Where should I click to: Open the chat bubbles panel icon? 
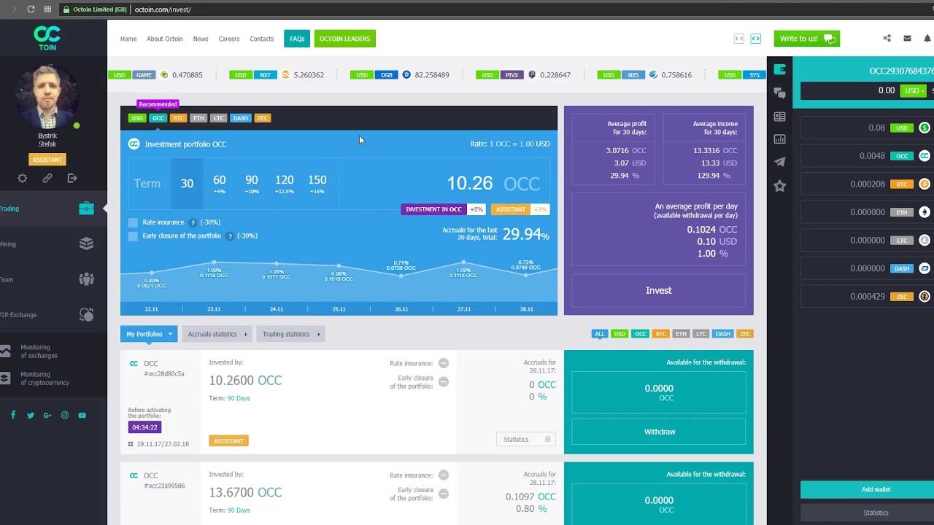[x=780, y=93]
